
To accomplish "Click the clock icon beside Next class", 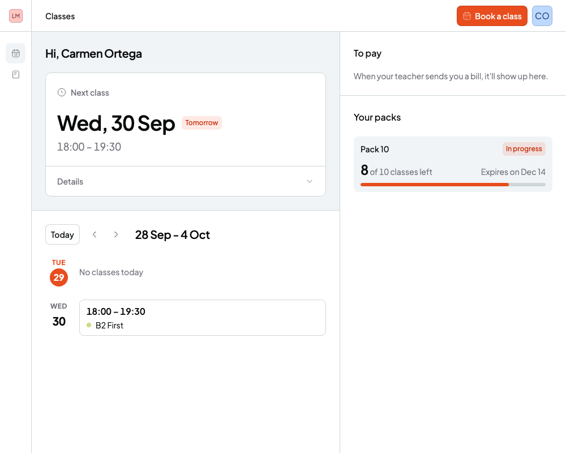I will tap(62, 92).
